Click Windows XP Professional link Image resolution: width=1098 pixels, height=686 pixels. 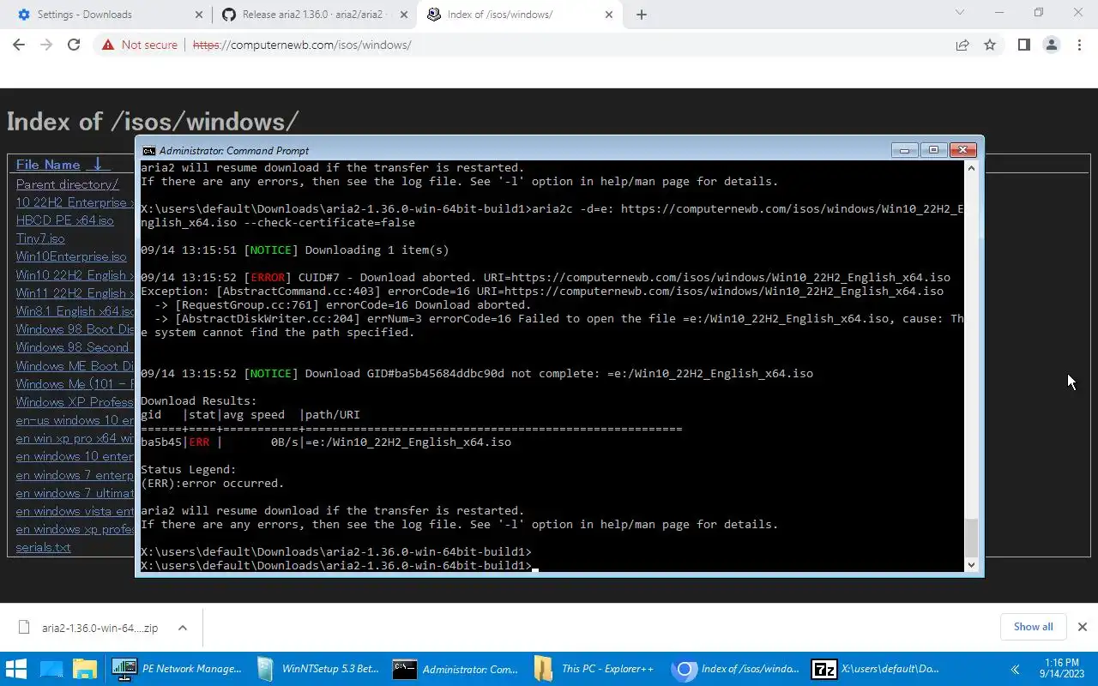point(75,402)
